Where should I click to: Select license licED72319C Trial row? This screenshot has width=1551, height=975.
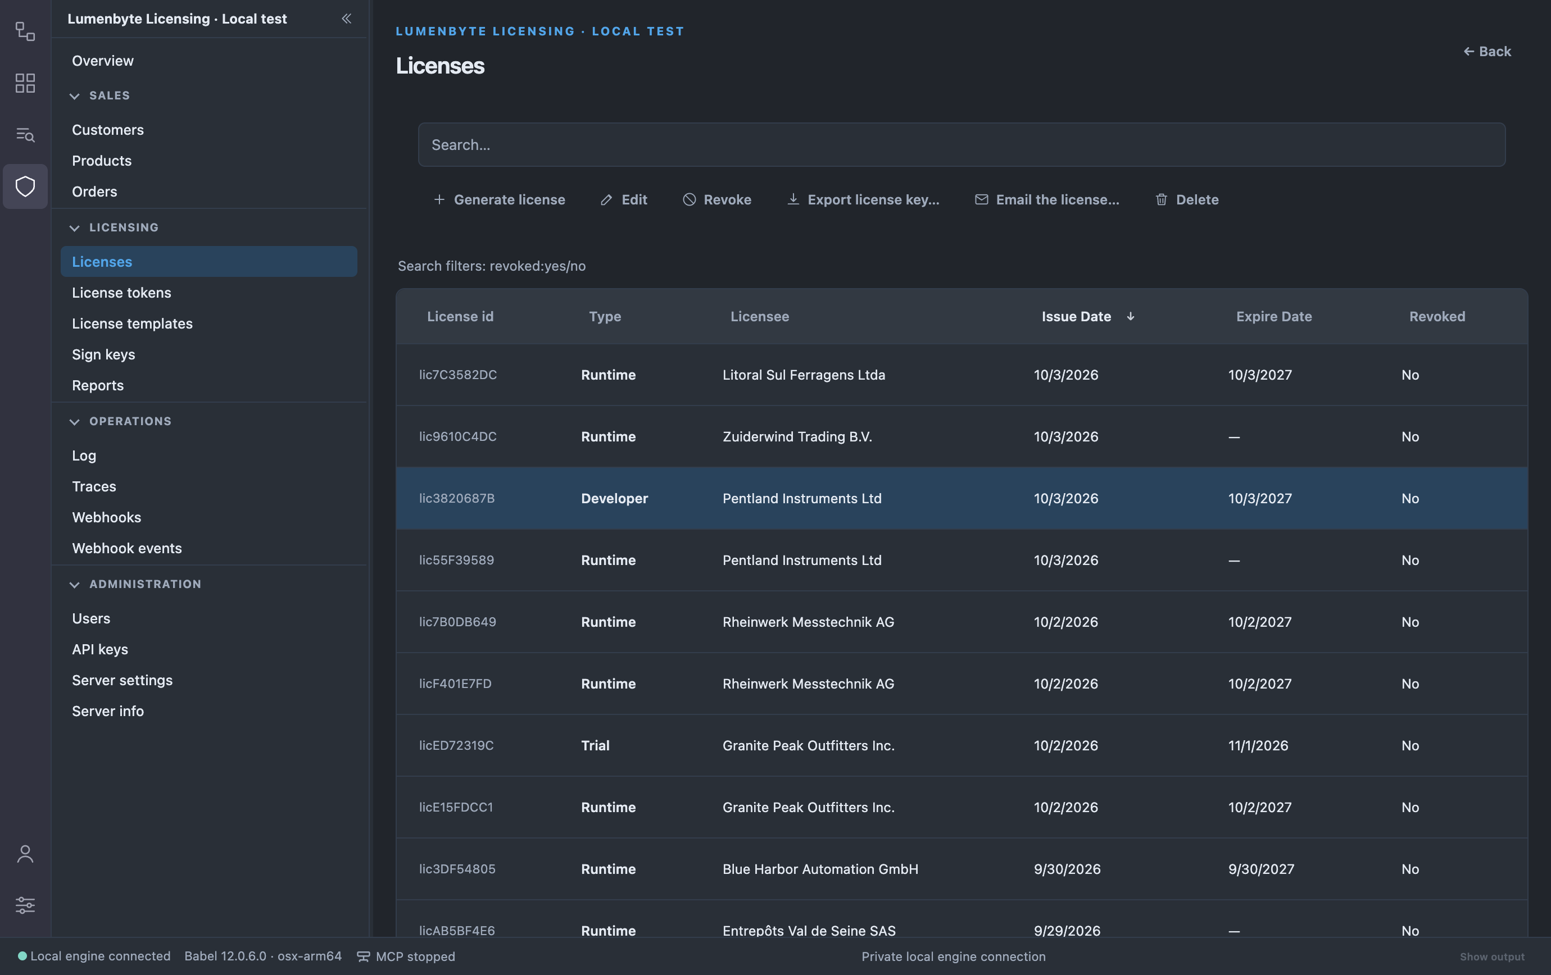[962, 745]
